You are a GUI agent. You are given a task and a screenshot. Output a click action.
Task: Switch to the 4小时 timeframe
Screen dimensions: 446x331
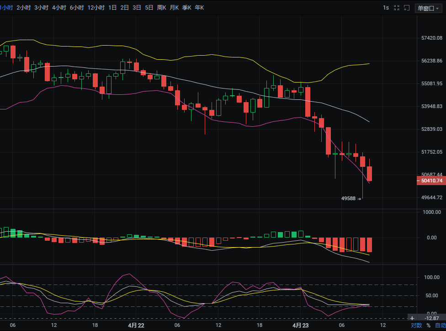coord(59,8)
